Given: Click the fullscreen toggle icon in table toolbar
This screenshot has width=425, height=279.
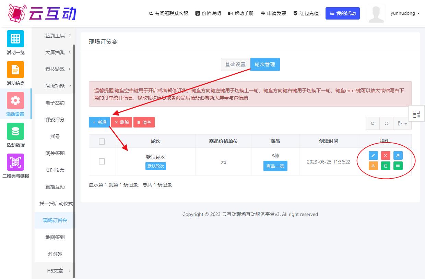Looking at the screenshot, I should (x=386, y=123).
